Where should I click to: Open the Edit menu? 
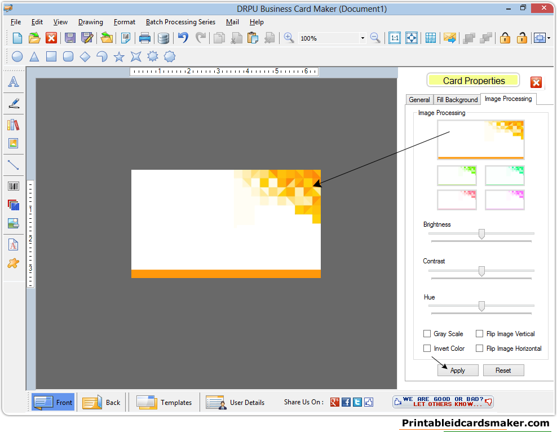point(37,22)
